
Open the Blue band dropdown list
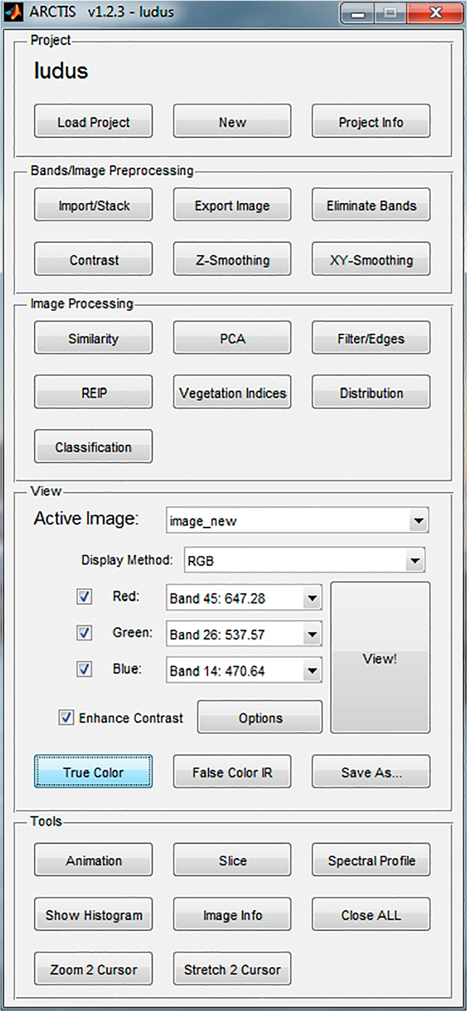click(312, 670)
